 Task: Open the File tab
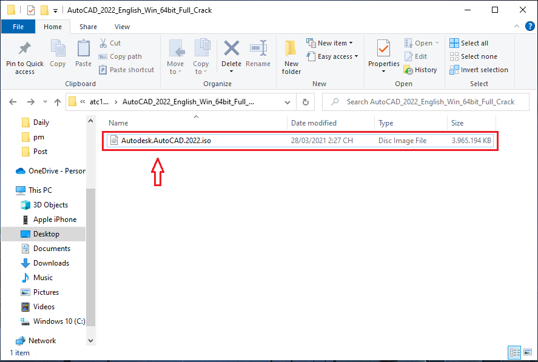pyautogui.click(x=18, y=27)
